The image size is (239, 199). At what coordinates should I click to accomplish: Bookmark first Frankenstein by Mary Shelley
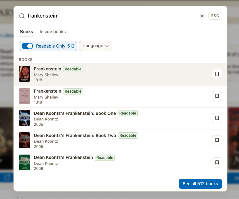click(217, 74)
